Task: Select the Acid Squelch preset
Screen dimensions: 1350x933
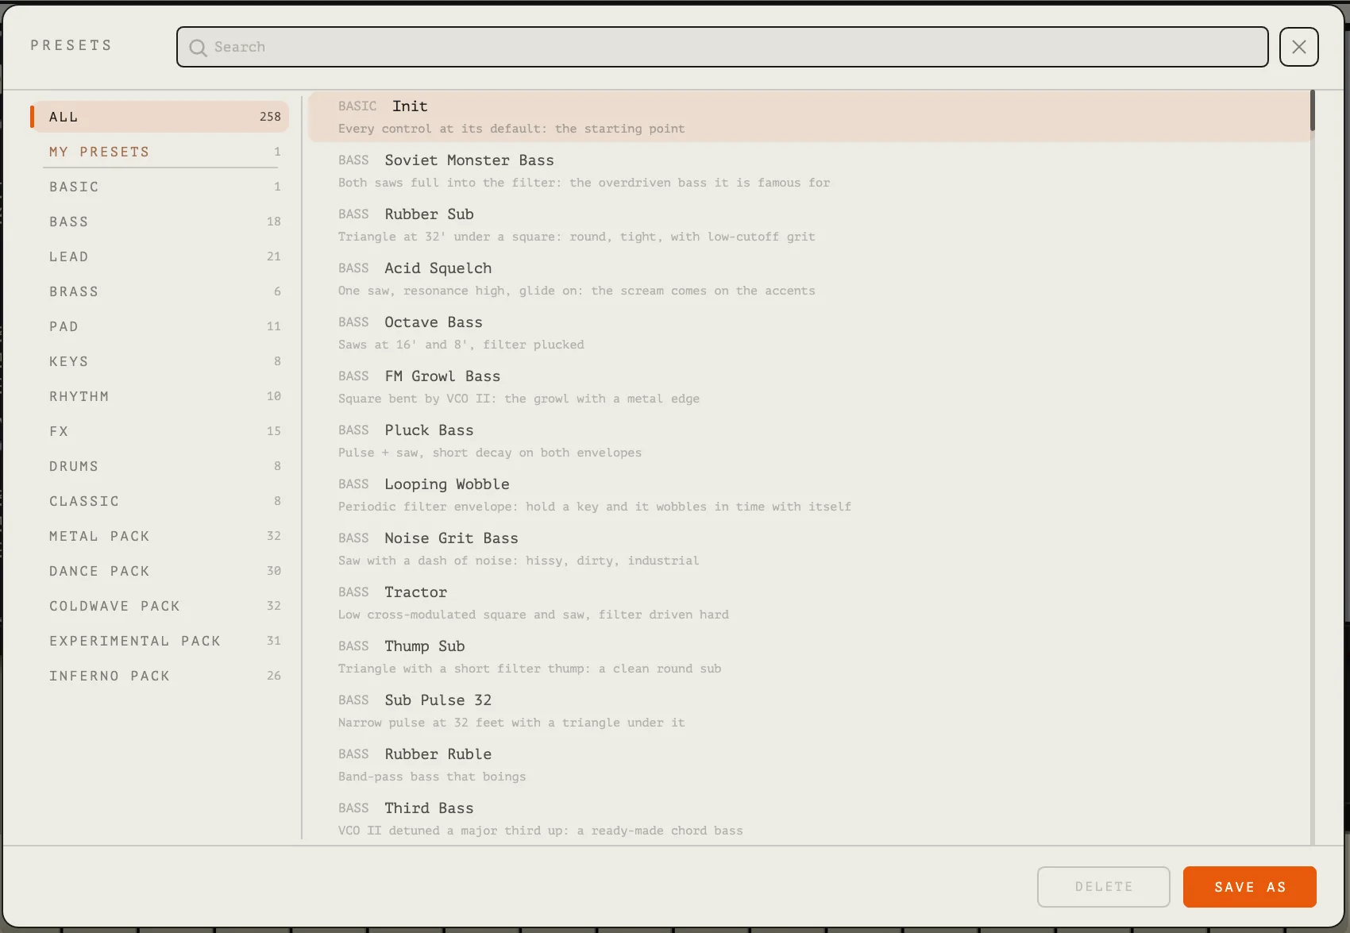Action: (x=808, y=279)
